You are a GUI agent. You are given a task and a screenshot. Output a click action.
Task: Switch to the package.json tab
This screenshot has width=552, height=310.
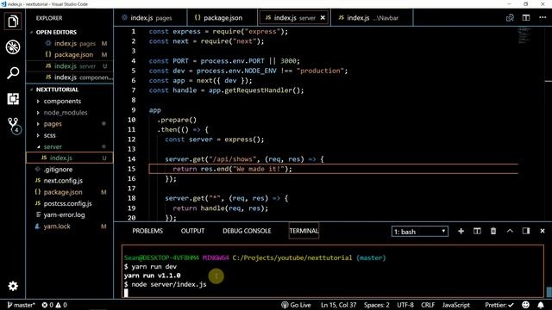[223, 17]
